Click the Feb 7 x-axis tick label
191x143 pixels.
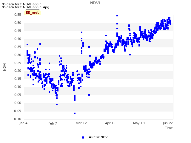point(53,123)
